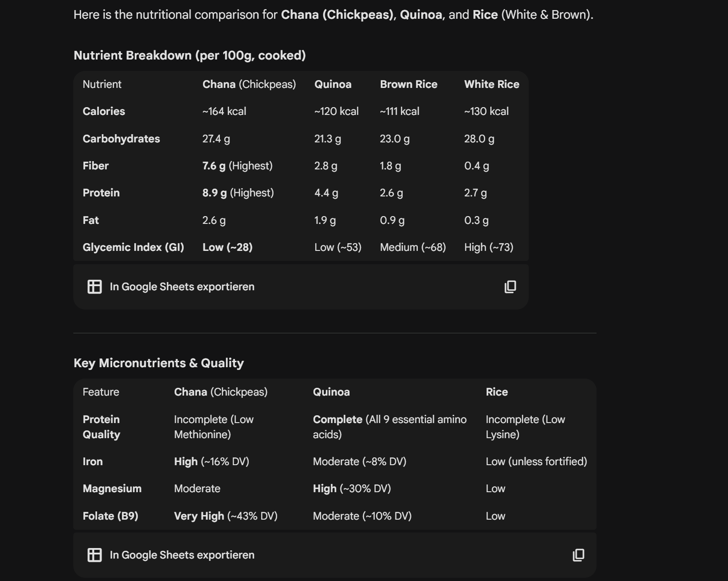The image size is (728, 581).
Task: Select the '7.6 g (Highest)' fiber cell
Action: click(x=237, y=166)
